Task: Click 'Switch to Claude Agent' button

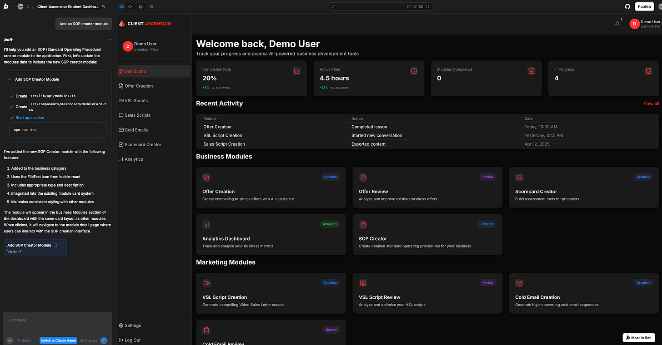Action: [58, 340]
